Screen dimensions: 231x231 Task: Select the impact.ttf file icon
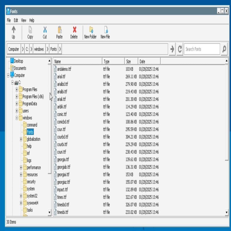55,189
